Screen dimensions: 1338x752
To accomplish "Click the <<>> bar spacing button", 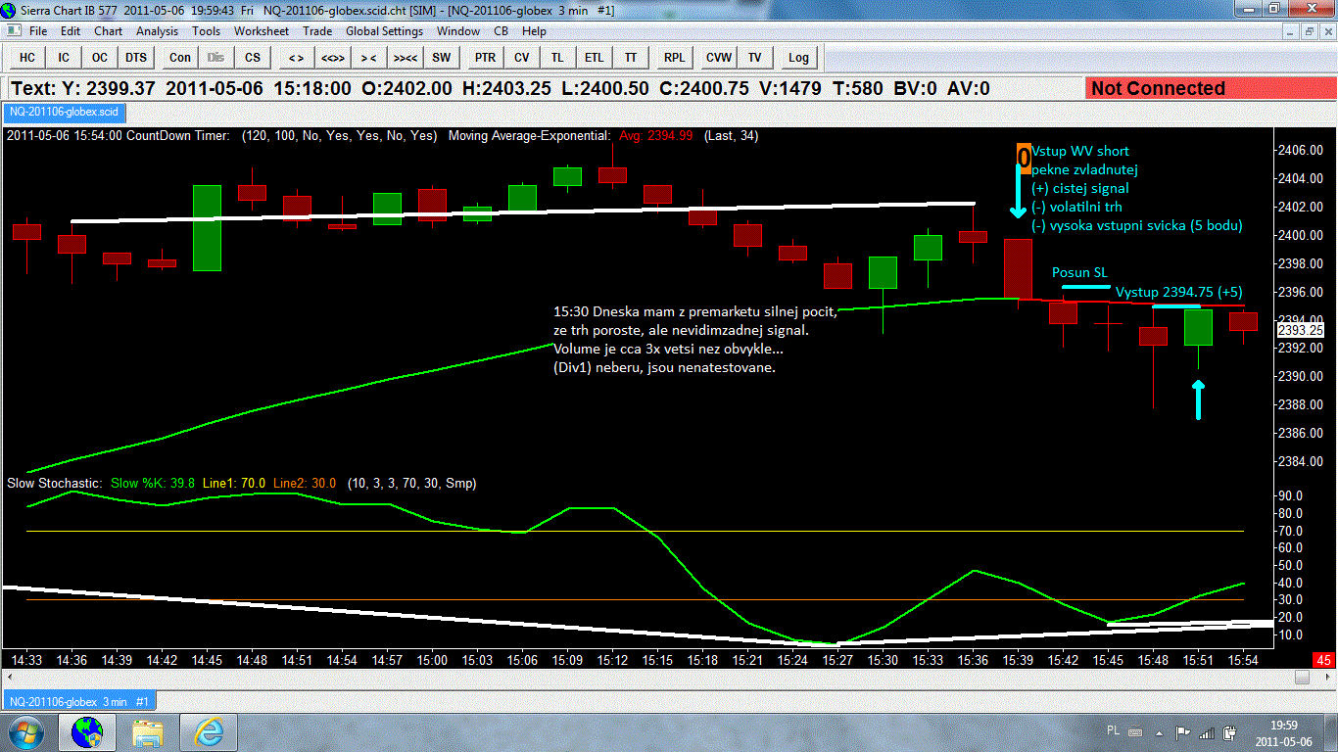I will [333, 57].
